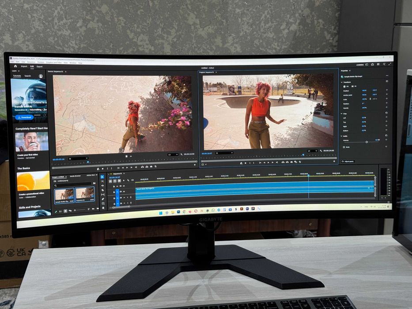Open Program monitor playback resolution dropdown
This screenshot has height=309, width=412.
(312, 151)
